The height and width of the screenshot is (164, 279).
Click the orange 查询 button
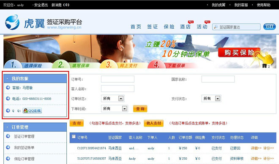140,109
